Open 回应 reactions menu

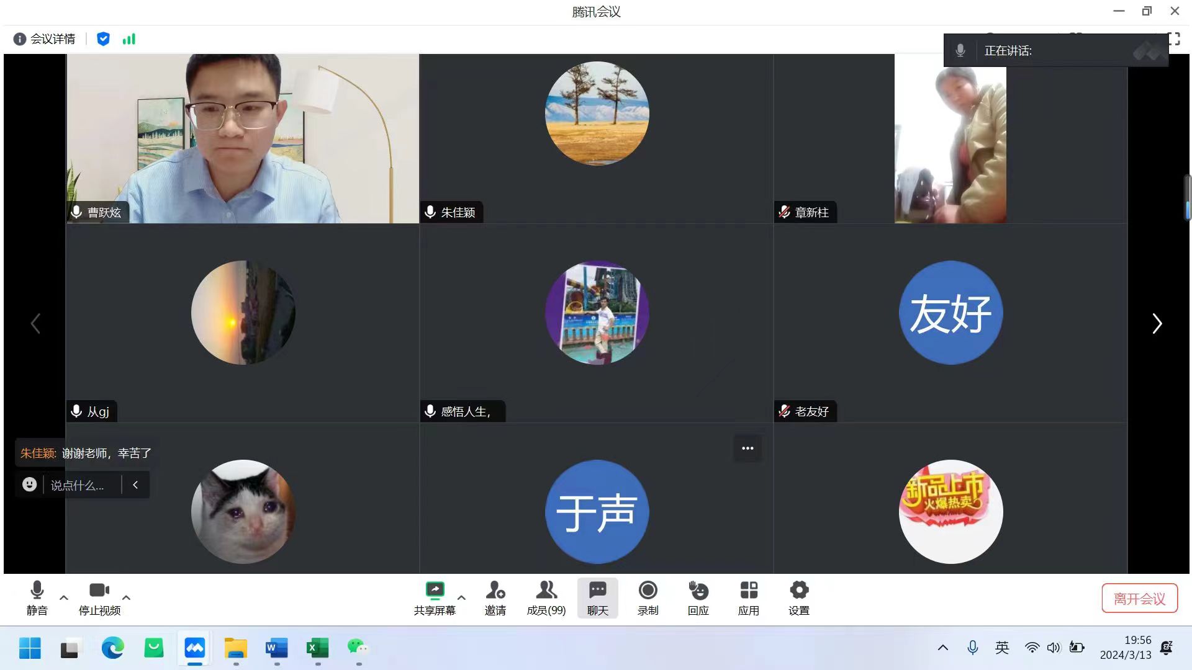[698, 598]
